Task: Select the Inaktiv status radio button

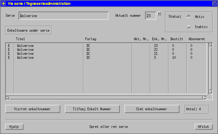Action: click(189, 26)
